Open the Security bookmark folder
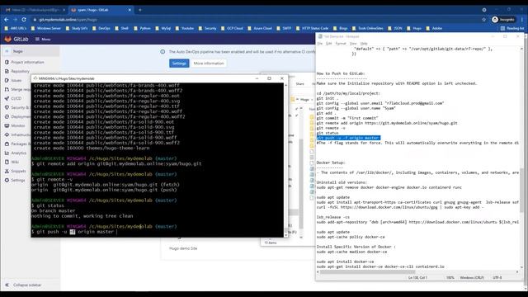Image resolution: width=528 pixels, height=297 pixels. coord(207,29)
